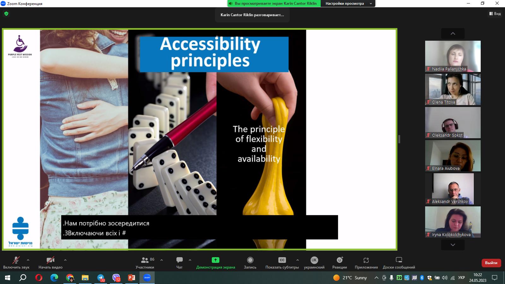Click the Purple Vest Mission logo on slide
The height and width of the screenshot is (284, 505).
(x=20, y=46)
